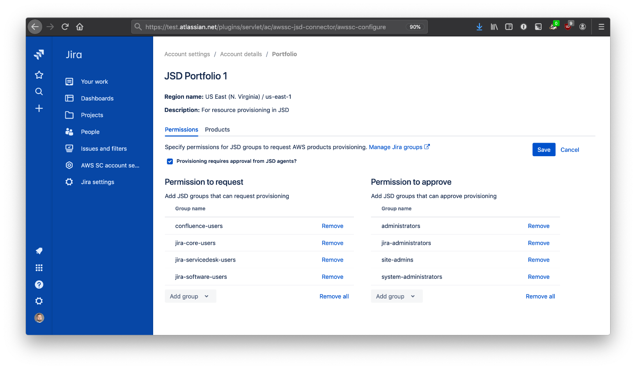Open Manage Jira groups link
Image resolution: width=636 pixels, height=369 pixels.
coord(399,147)
